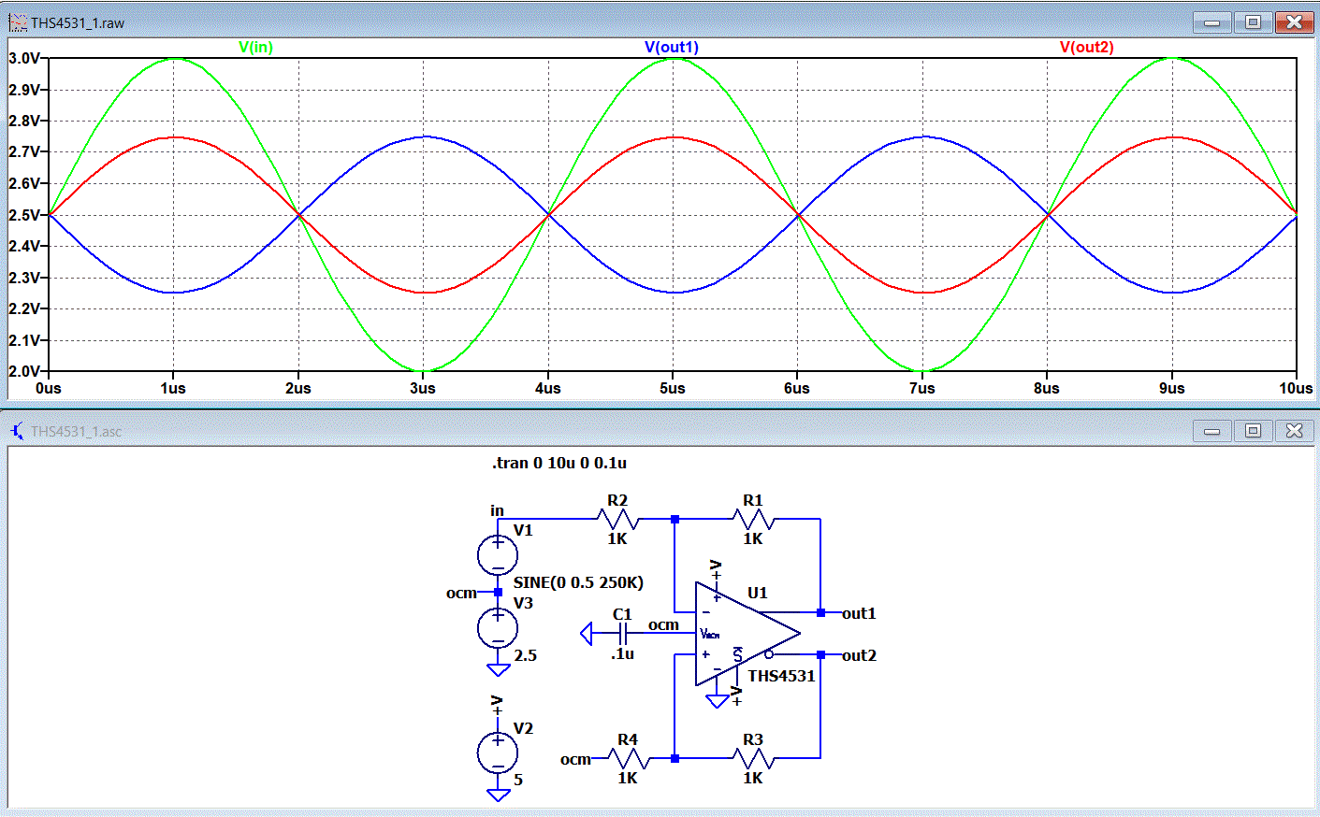This screenshot has width=1320, height=817.
Task: Click the schematic window title bar icon
Action: 18,431
